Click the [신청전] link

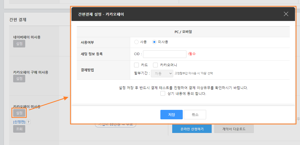pos(19,122)
